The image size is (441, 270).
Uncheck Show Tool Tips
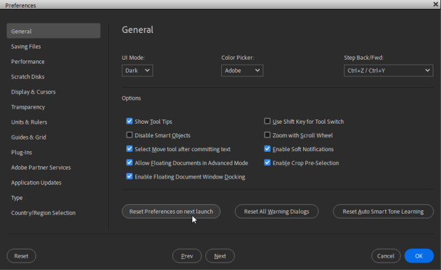130,121
